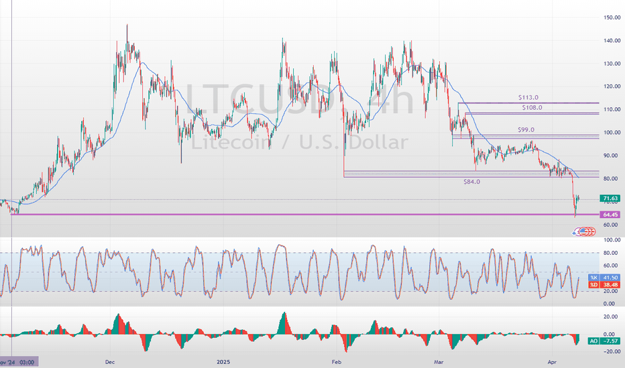The height and width of the screenshot is (368, 625).
Task: Select the $108.0 resistance annotation text
Action: (532, 108)
